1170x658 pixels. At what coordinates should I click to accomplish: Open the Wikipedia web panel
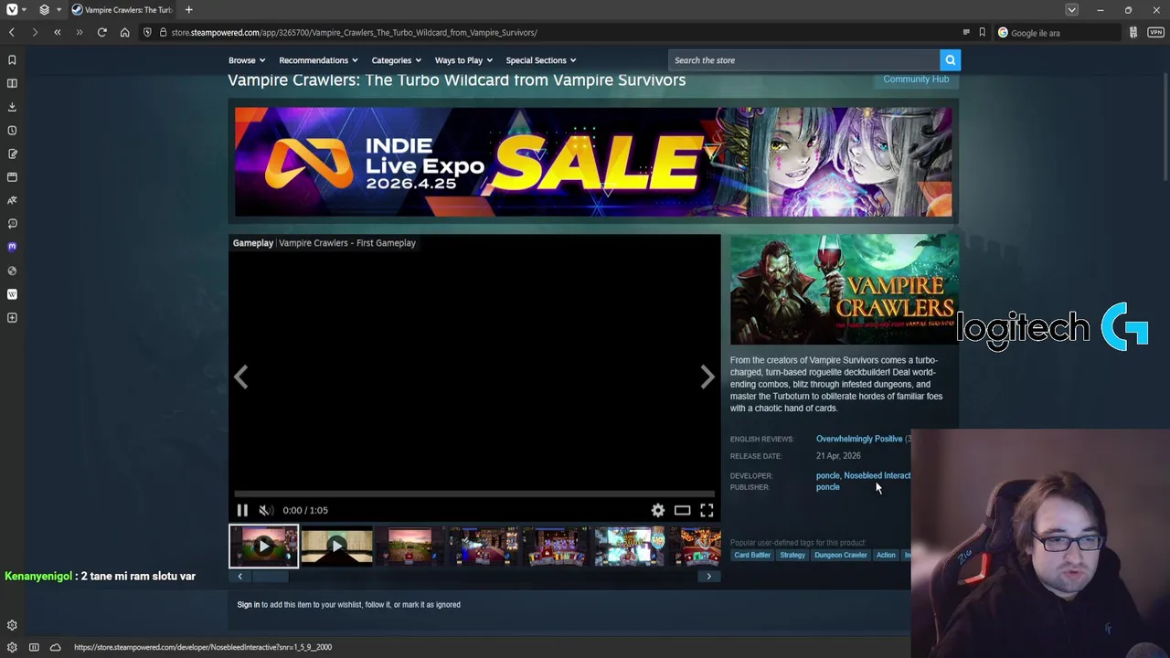(12, 294)
